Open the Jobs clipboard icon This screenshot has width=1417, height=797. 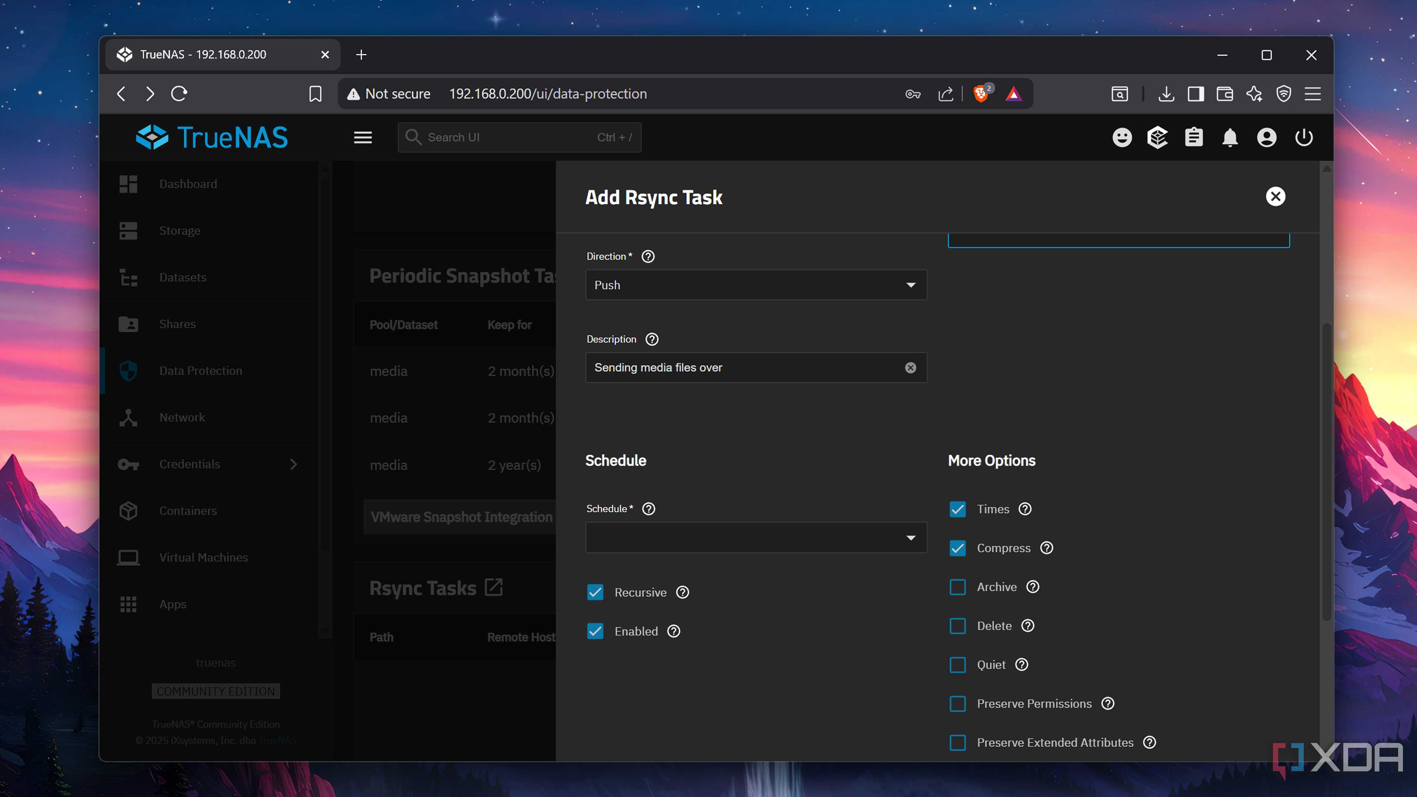1194,138
